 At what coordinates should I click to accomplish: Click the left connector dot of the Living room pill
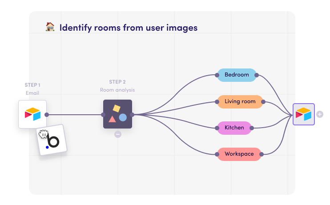tap(217, 102)
